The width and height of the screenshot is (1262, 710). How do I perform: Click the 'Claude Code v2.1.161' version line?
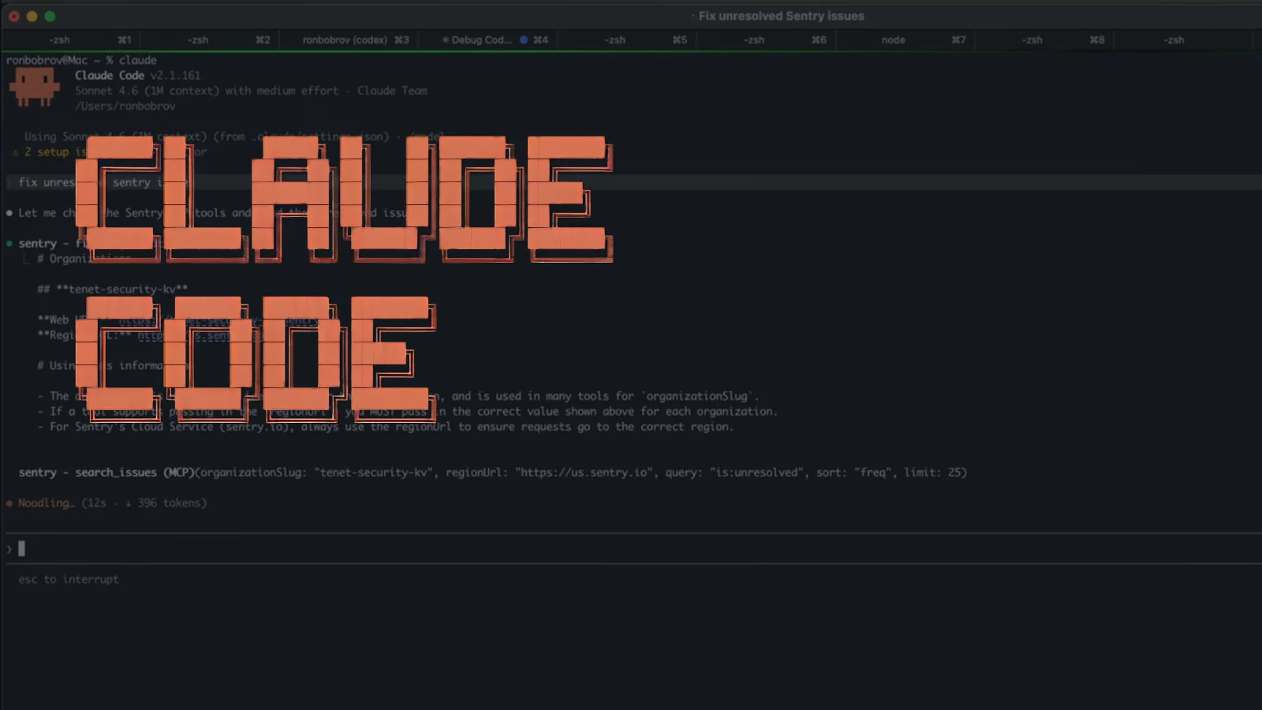[137, 76]
